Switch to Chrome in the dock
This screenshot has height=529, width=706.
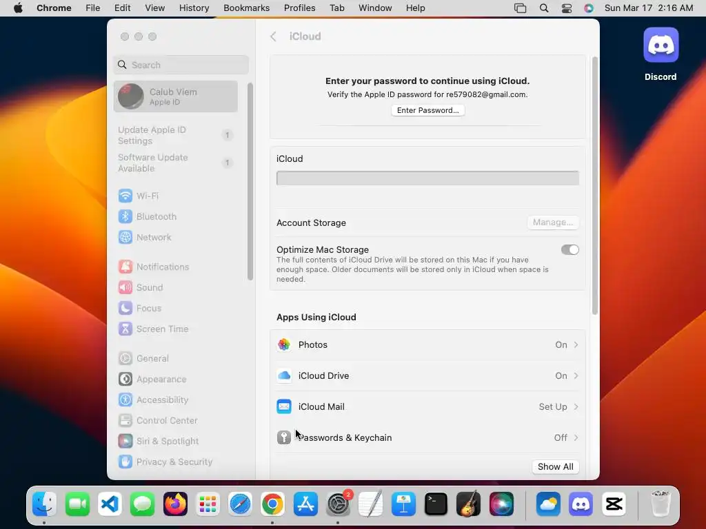(272, 504)
